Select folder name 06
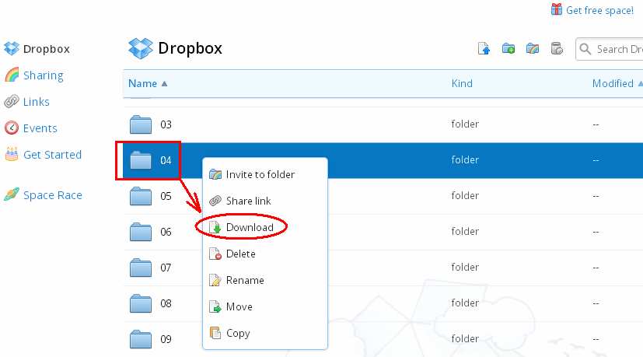This screenshot has height=357, width=643. coord(166,232)
